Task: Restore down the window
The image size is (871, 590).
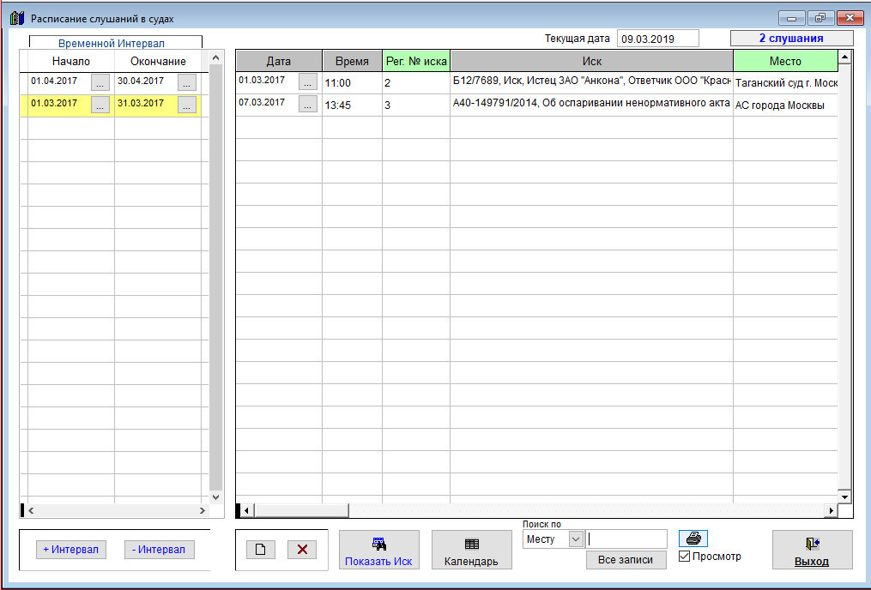Action: tap(820, 18)
